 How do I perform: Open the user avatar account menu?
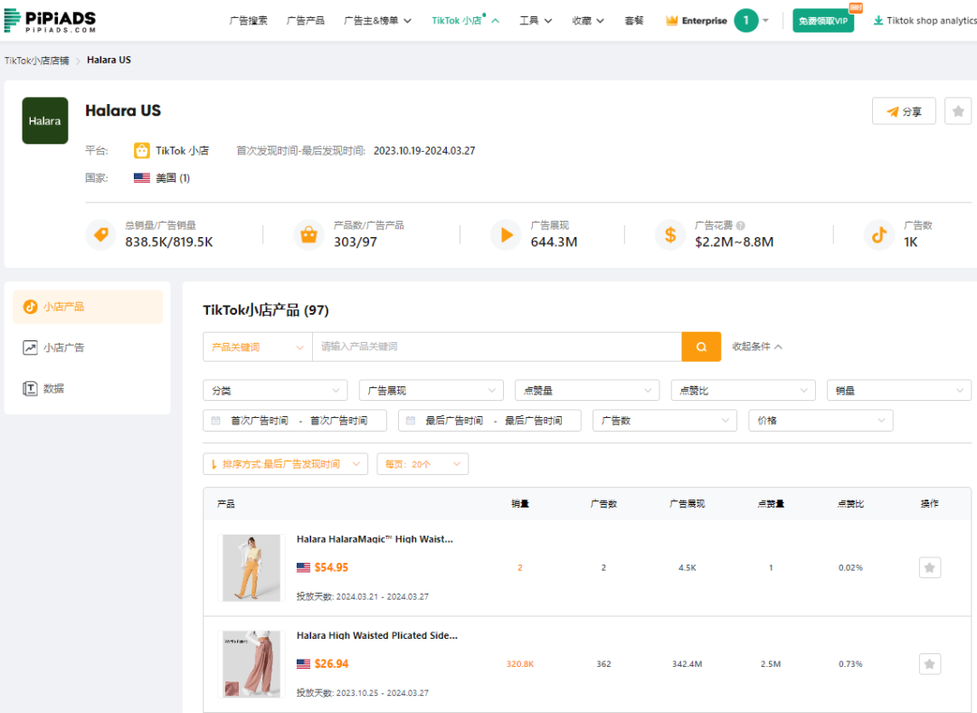(746, 20)
